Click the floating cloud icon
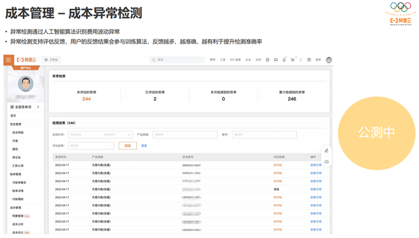This screenshot has width=419, height=238. pyautogui.click(x=326, y=162)
